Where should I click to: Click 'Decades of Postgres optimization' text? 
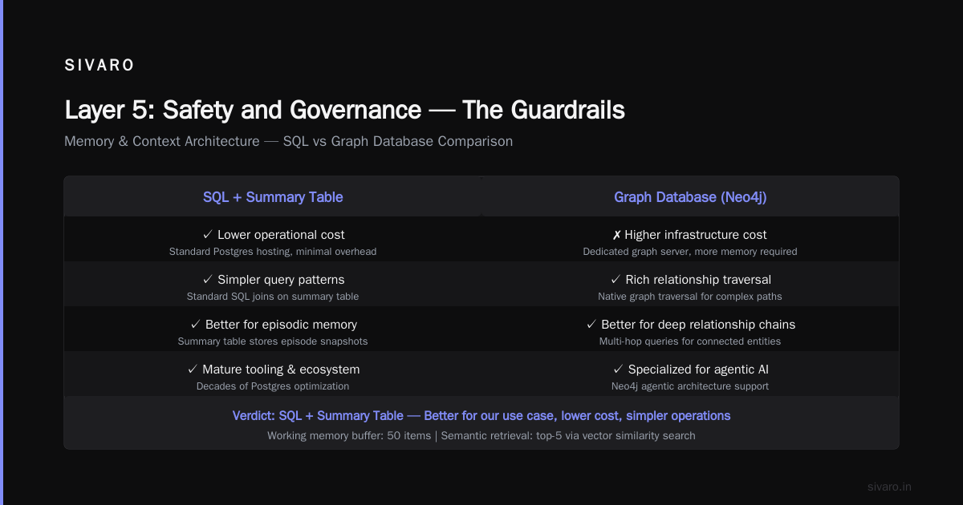(273, 386)
